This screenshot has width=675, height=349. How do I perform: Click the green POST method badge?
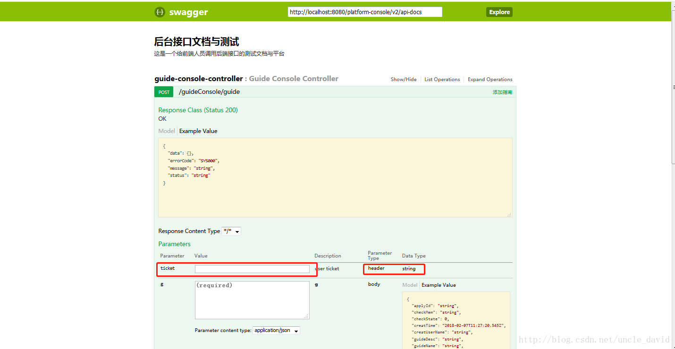point(164,92)
